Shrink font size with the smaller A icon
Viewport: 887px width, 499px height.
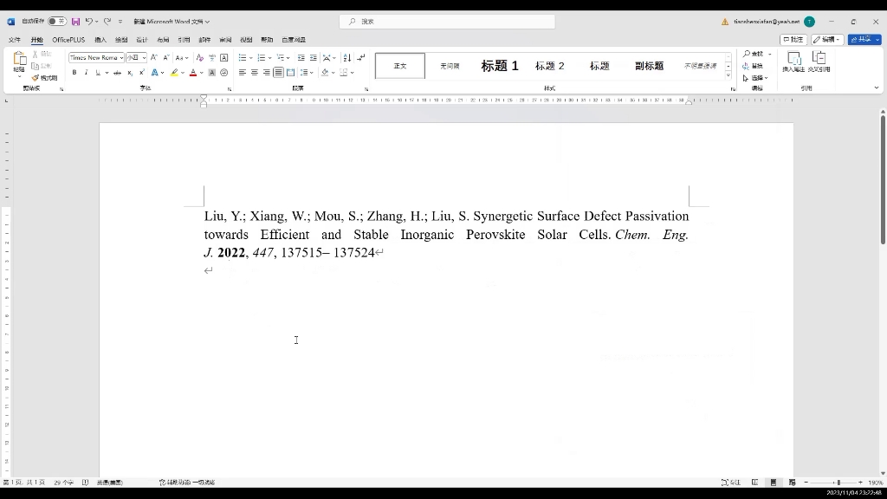tap(165, 58)
